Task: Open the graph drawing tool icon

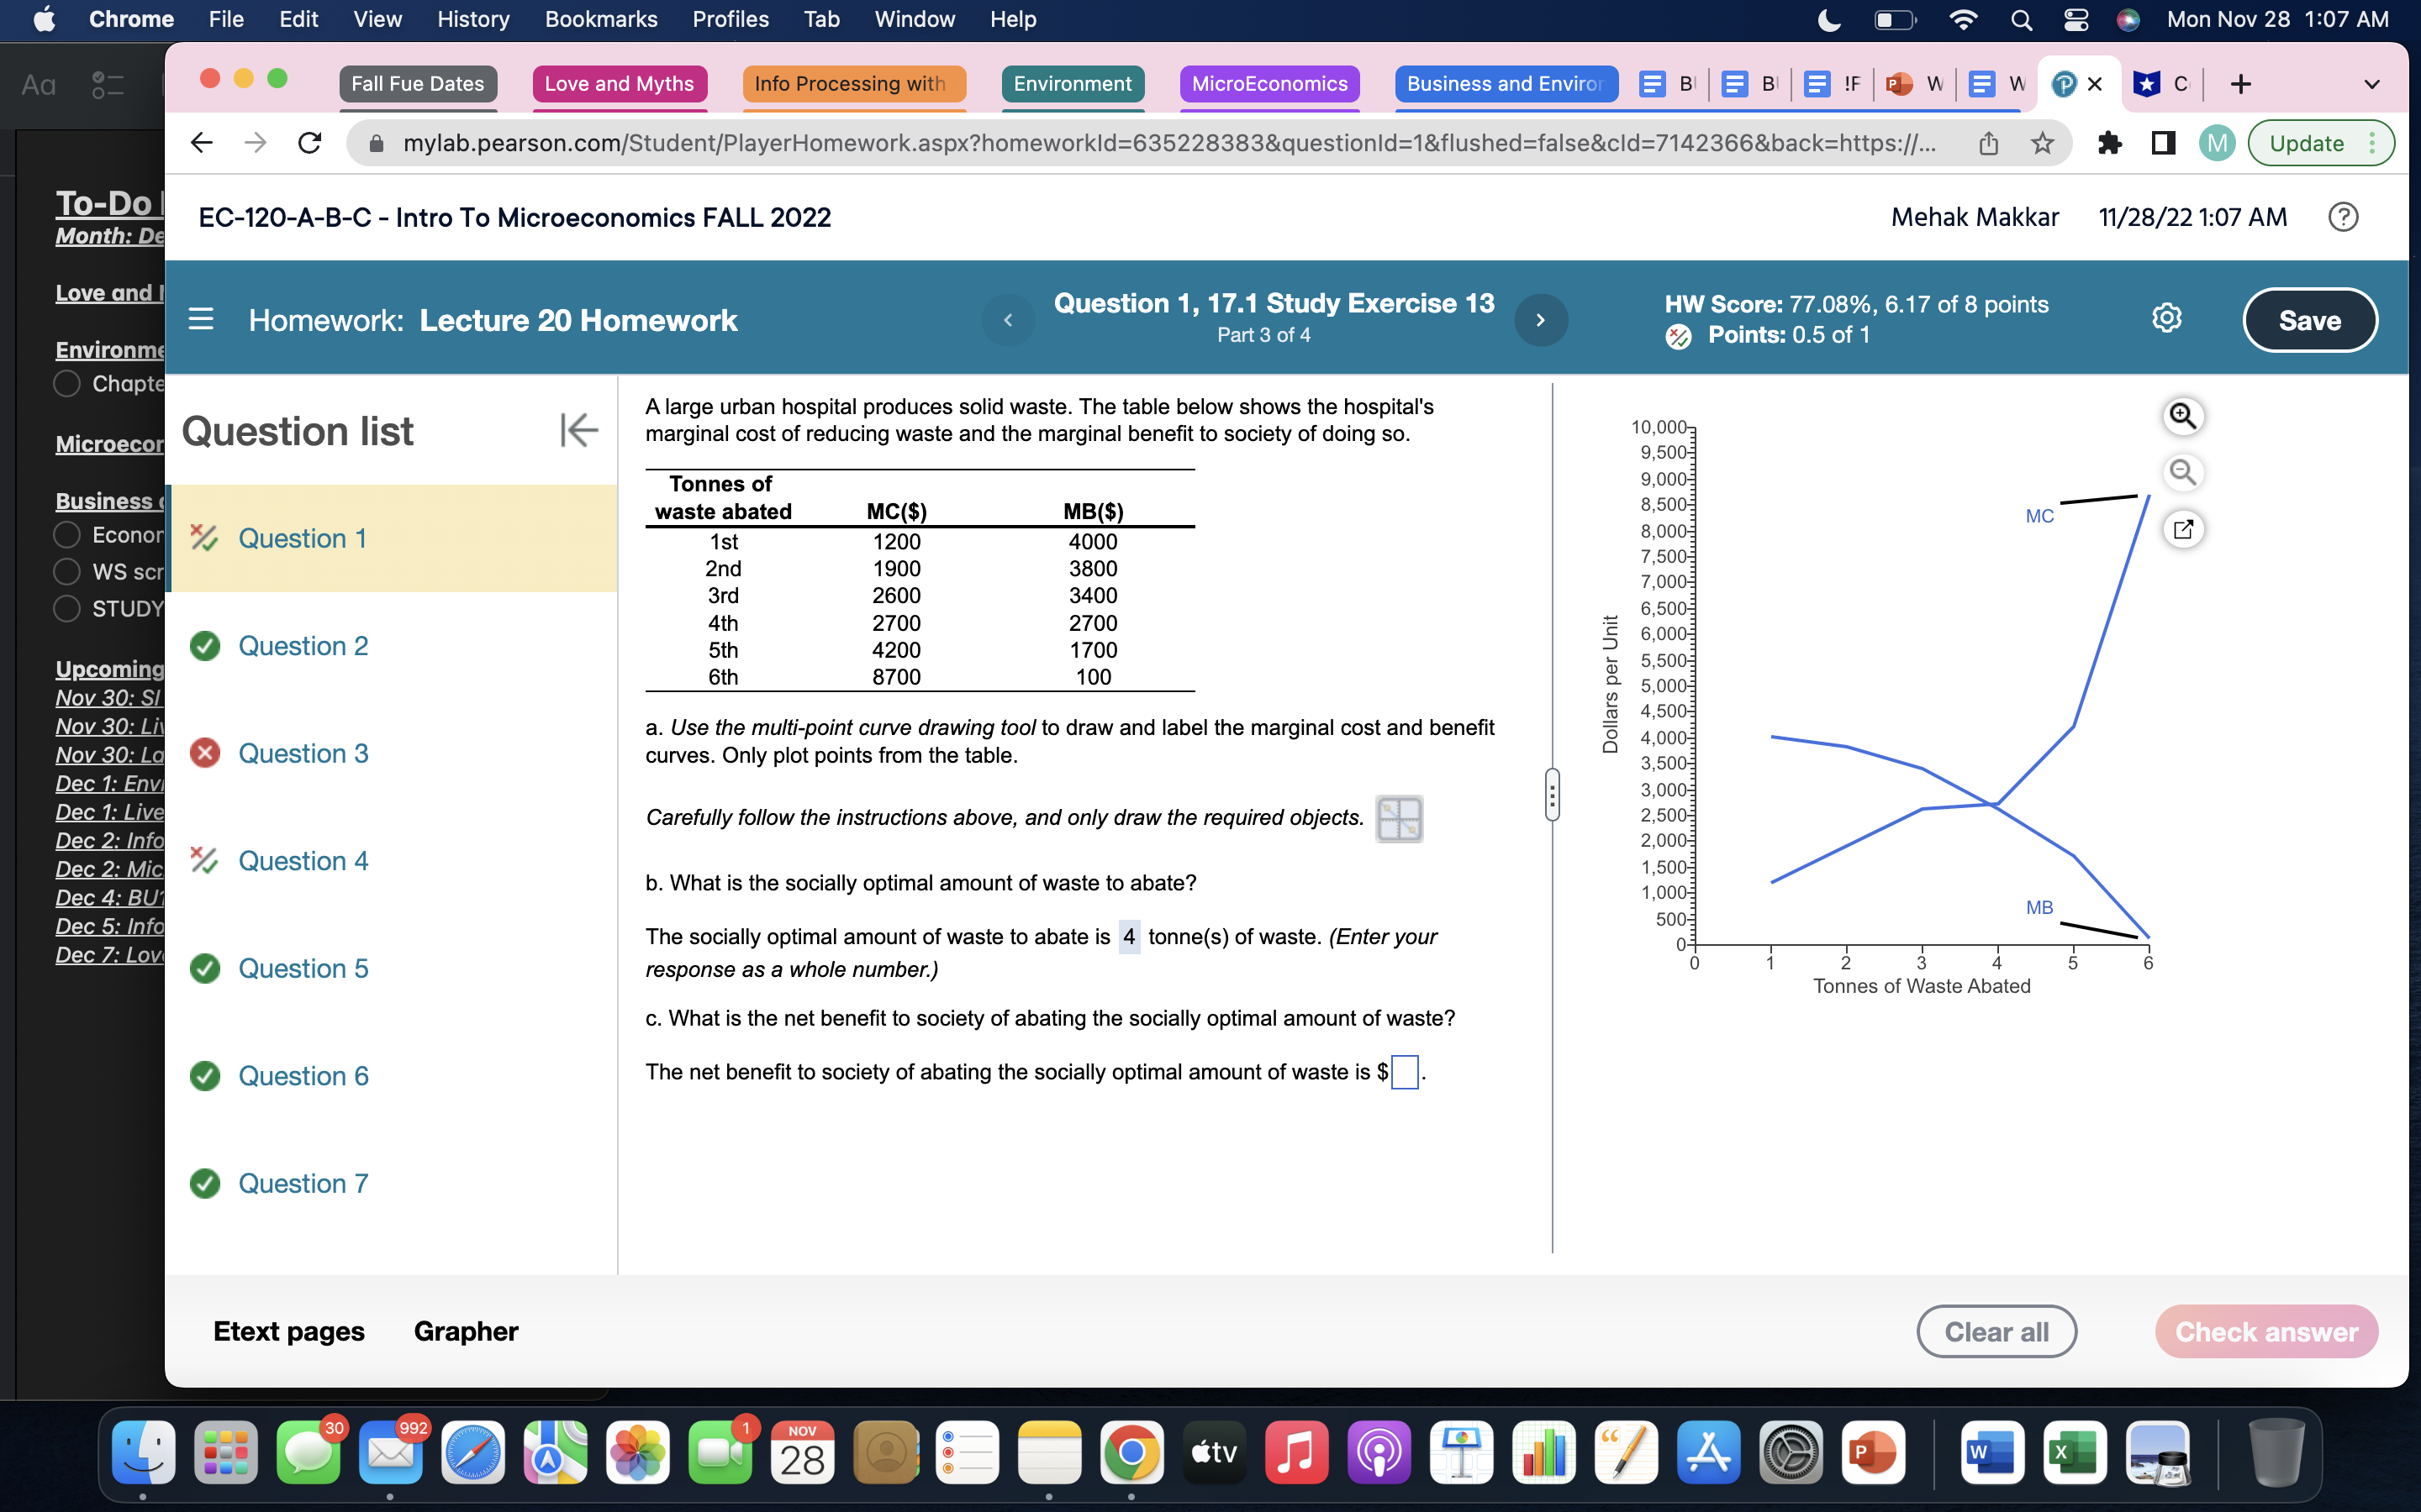Action: 1399,819
